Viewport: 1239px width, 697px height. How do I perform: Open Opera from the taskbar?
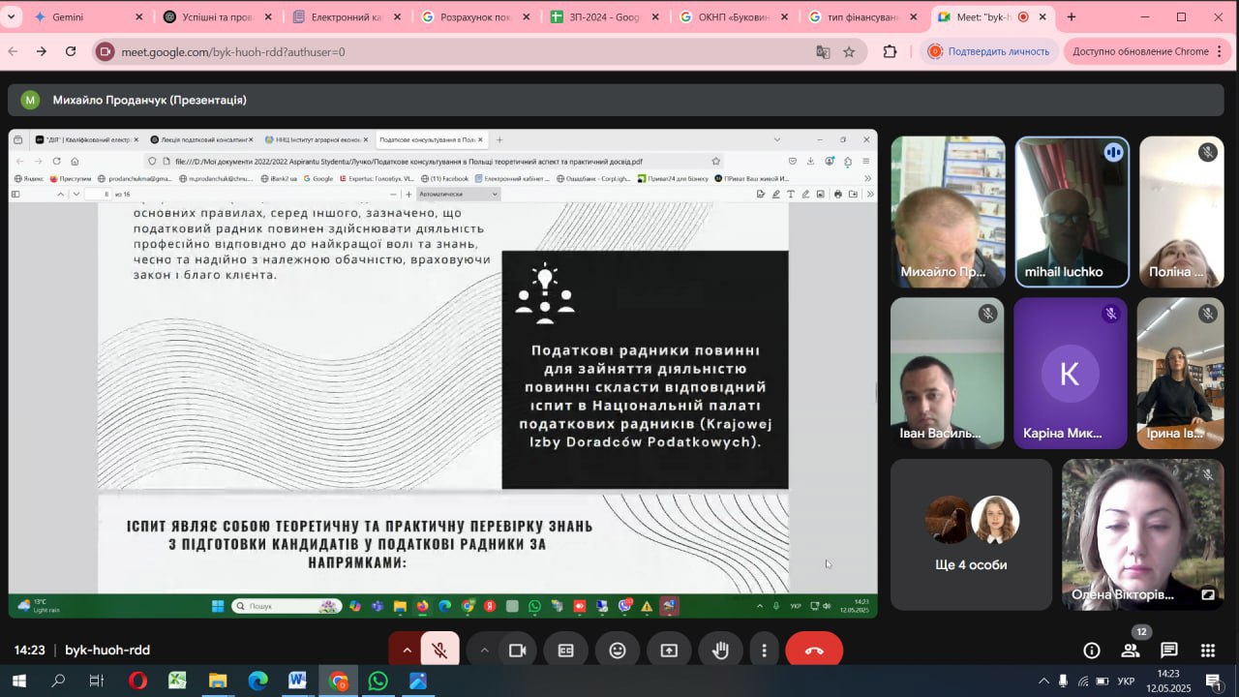tap(137, 681)
